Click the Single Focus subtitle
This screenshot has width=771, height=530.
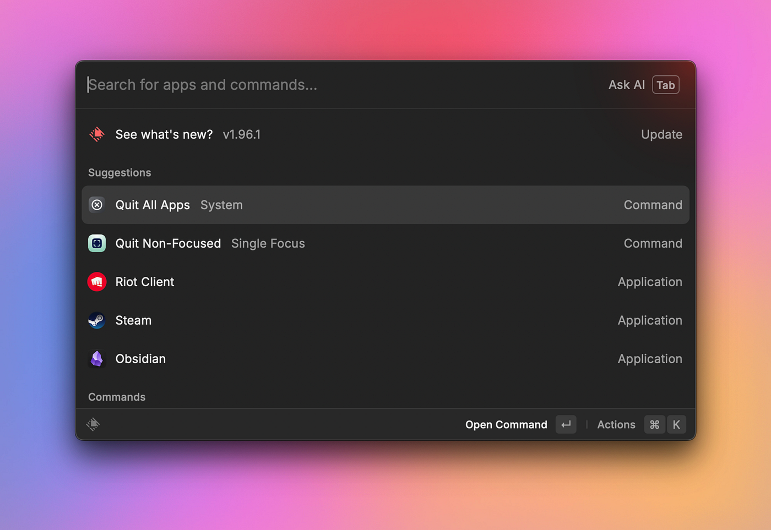pos(268,243)
